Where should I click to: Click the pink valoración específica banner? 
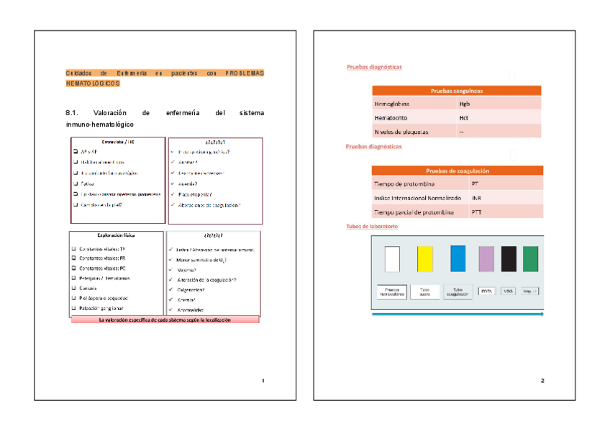point(165,319)
